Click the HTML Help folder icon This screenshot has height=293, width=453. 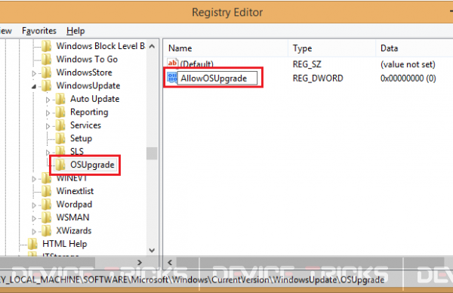pyautogui.click(x=32, y=244)
